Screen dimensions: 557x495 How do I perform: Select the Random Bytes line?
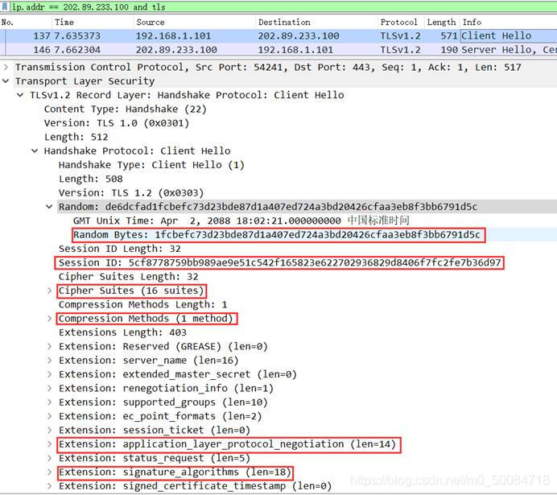pos(277,235)
